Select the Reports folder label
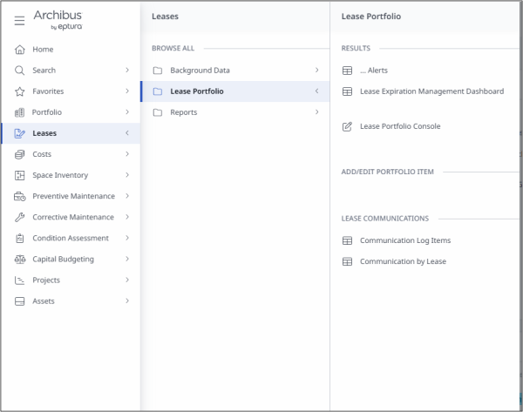Image resolution: width=523 pixels, height=412 pixels. [183, 112]
